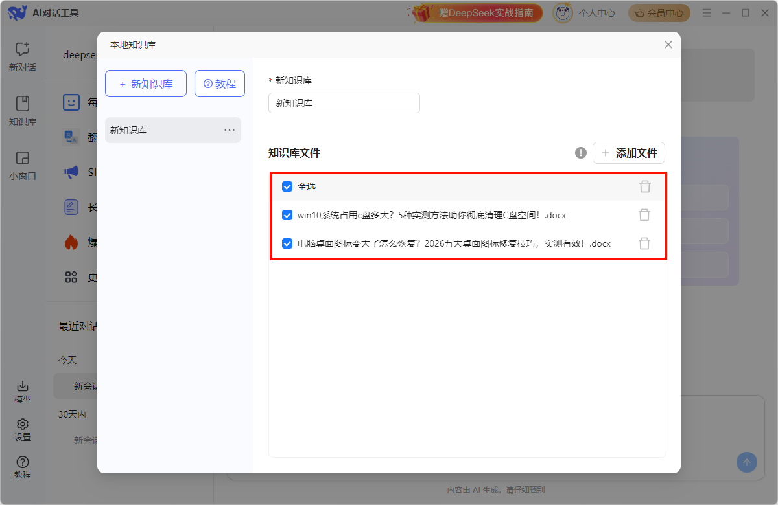The image size is (778, 505).
Task: Click the 新对话 new chat icon
Action: (x=23, y=49)
